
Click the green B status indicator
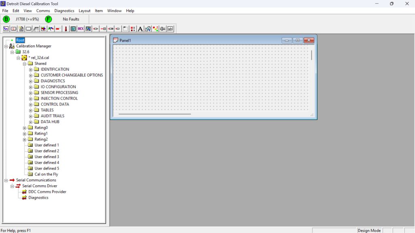tap(6, 19)
